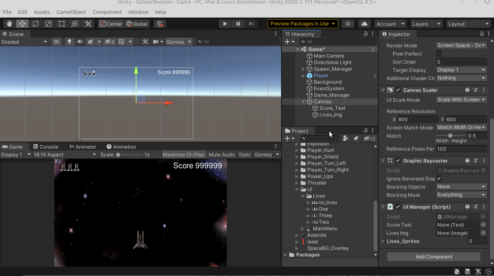Toggle Center pivot mode button
The image size is (494, 276).
point(111,24)
